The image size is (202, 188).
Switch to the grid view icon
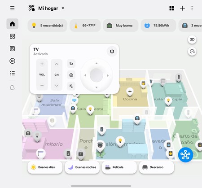pyautogui.click(x=171, y=8)
